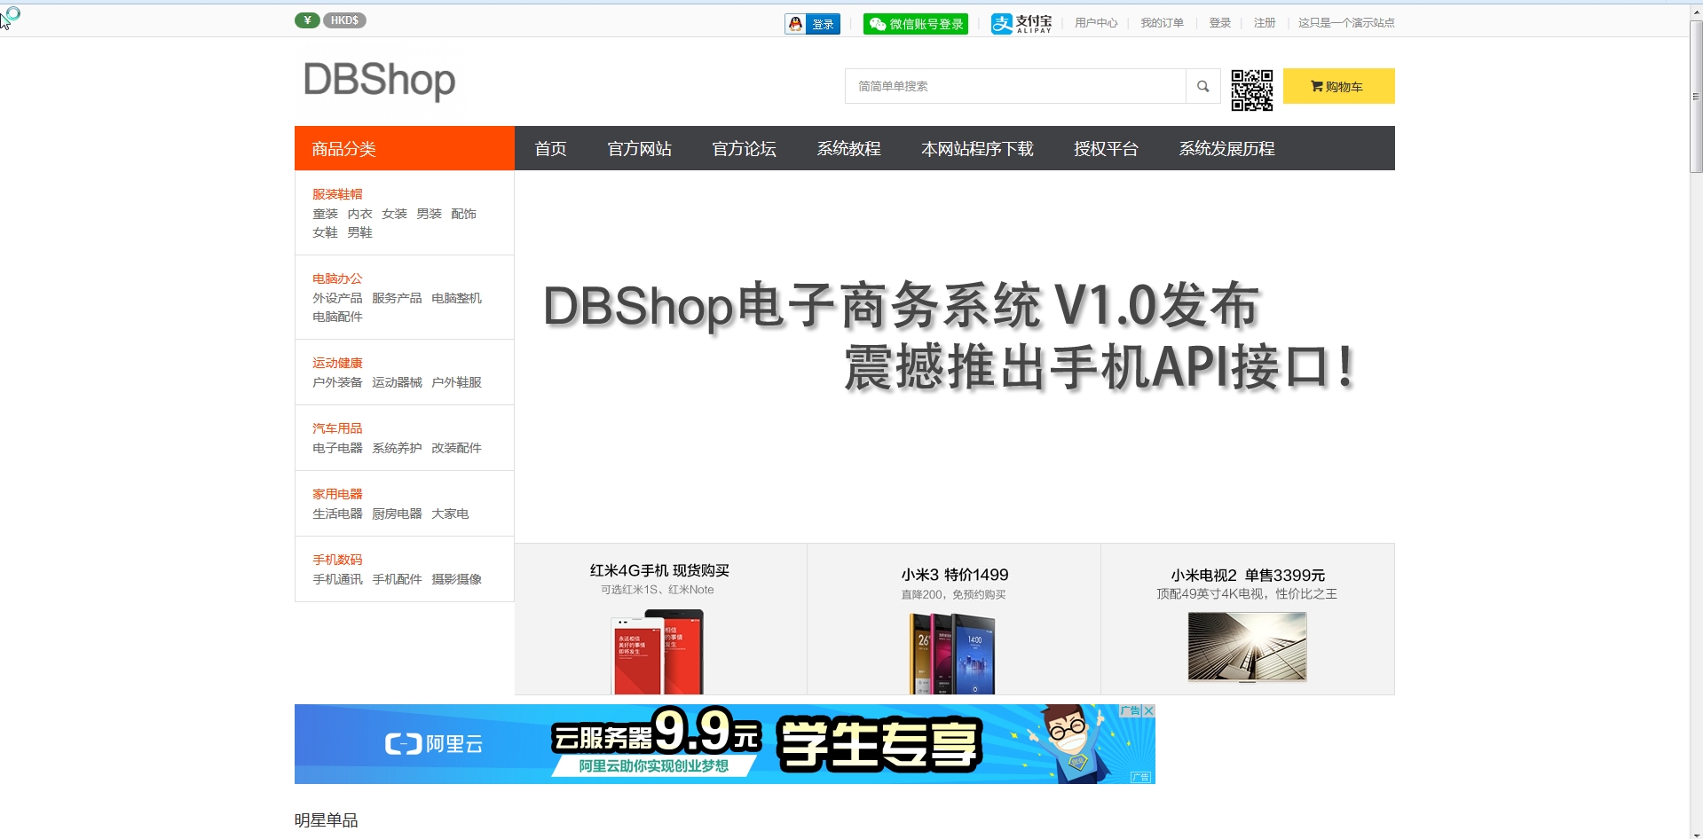Screen dimensions: 1703x839
Task: Open 系统发展历程 navigation item
Action: click(1226, 148)
